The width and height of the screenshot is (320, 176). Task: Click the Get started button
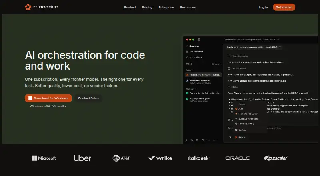tap(284, 7)
